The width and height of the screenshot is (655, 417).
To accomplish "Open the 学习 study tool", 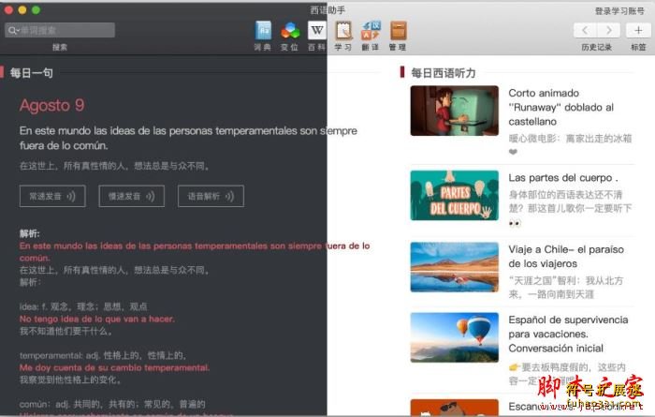I will 343,36.
